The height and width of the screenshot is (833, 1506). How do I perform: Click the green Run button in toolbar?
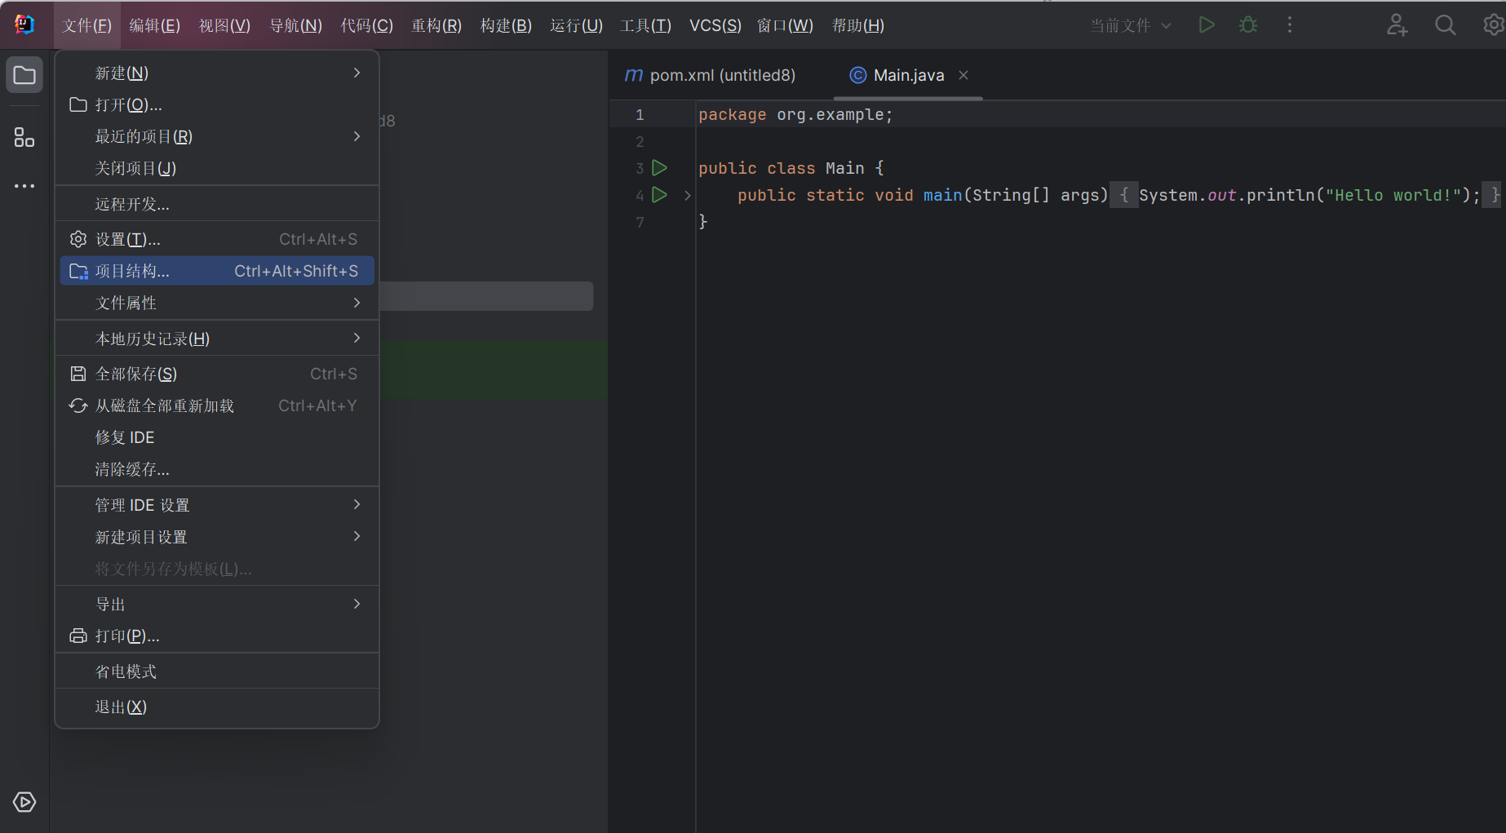click(x=1207, y=24)
